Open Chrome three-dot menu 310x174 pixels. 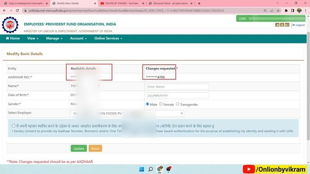pyautogui.click(x=306, y=11)
